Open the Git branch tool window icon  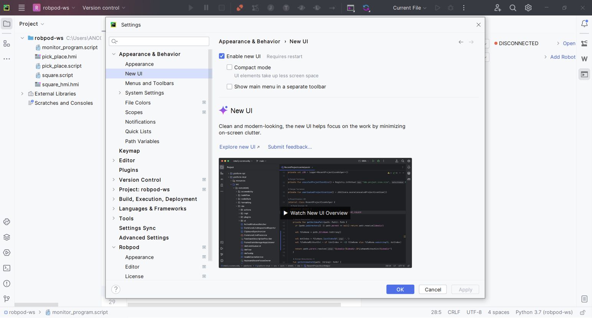[x=7, y=299]
